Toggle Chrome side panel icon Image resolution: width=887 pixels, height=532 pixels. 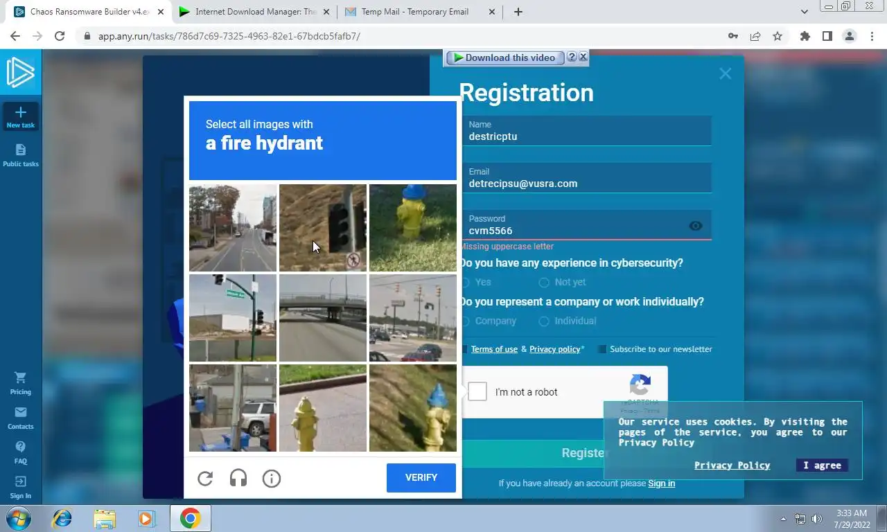tap(827, 36)
